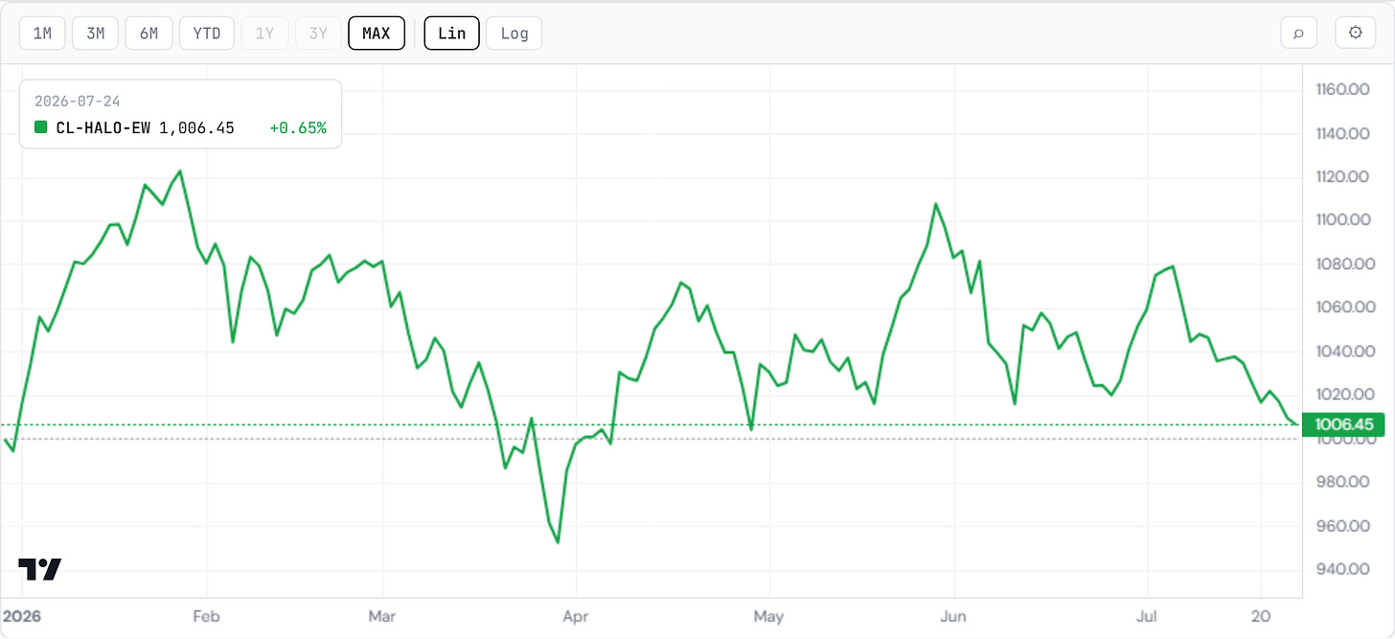Select the MAX time range
The height and width of the screenshot is (639, 1395).
tap(377, 33)
